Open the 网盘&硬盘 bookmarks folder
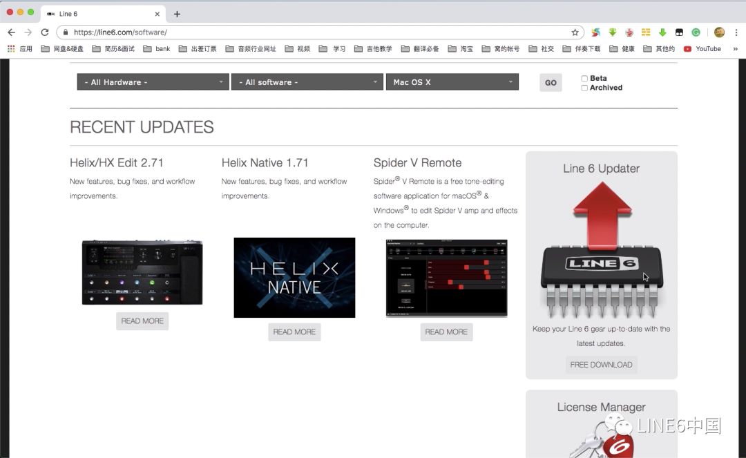Image resolution: width=746 pixels, height=458 pixels. point(62,48)
